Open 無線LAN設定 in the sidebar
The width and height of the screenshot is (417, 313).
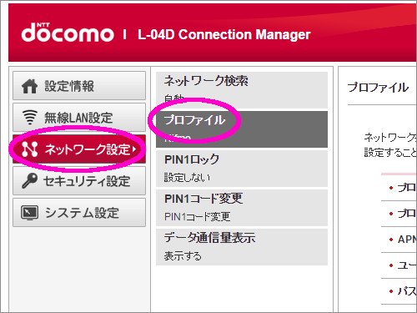click(79, 118)
